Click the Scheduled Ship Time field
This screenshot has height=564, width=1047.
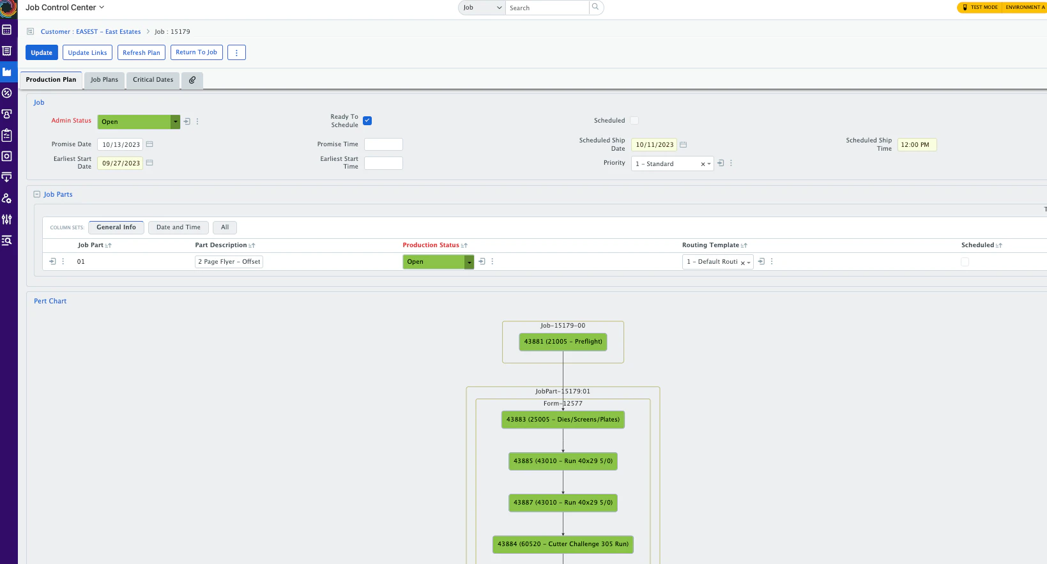click(x=917, y=145)
